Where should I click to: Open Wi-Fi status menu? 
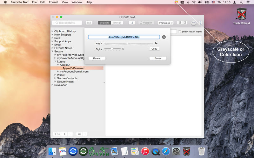pyautogui.click(x=194, y=2)
